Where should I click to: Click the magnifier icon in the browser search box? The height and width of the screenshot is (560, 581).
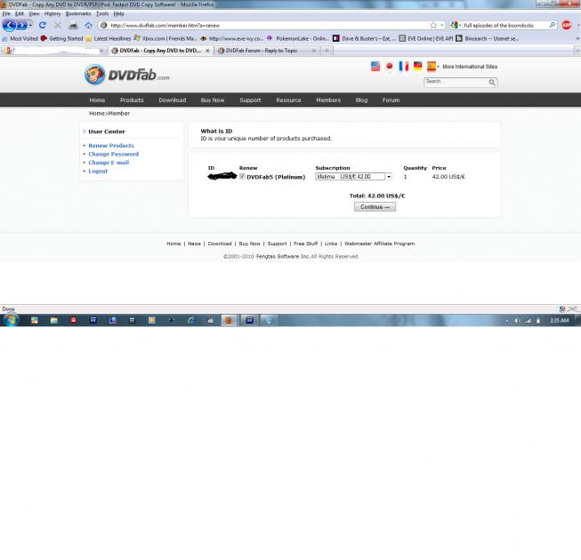click(553, 25)
